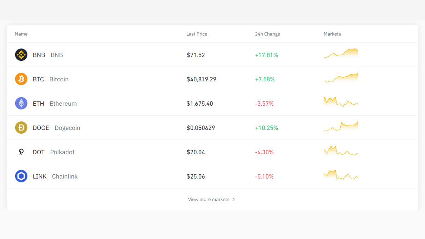Click the +10.25% change value
Image resolution: width=425 pixels, height=239 pixels.
266,128
